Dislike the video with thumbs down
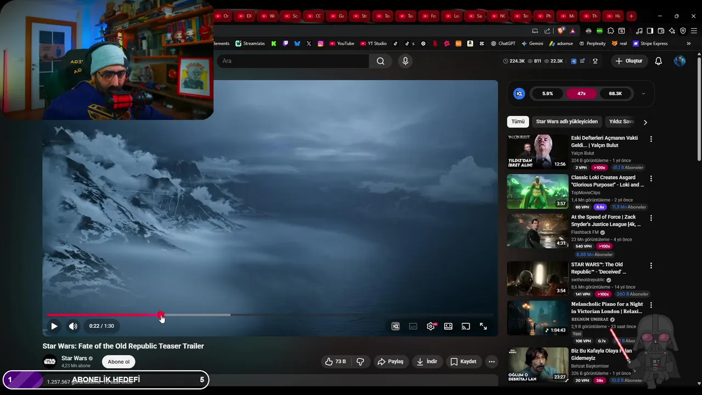Image resolution: width=702 pixels, height=395 pixels. (x=360, y=362)
